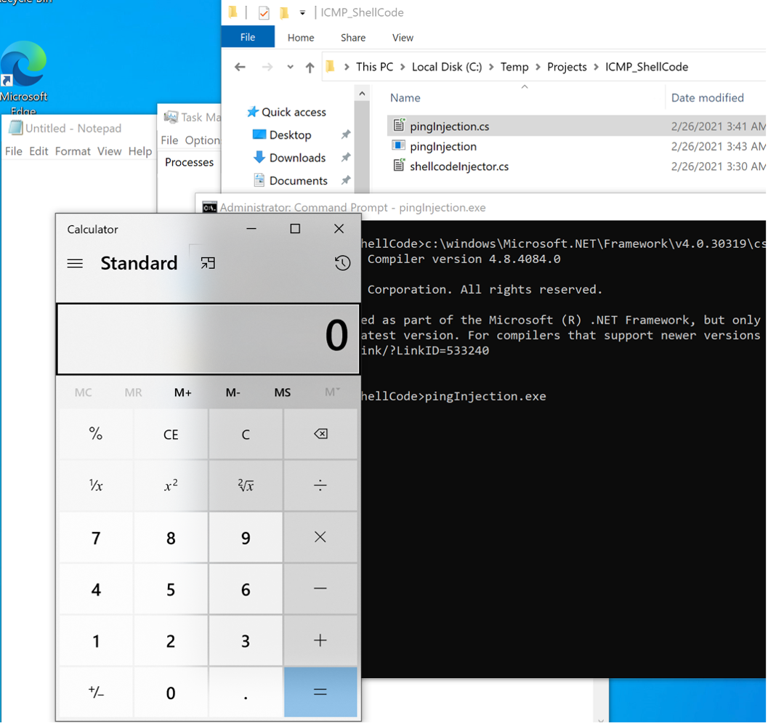This screenshot has width=768, height=726.
Task: Toggle Calculator's keep-on-top mode
Action: point(207,264)
